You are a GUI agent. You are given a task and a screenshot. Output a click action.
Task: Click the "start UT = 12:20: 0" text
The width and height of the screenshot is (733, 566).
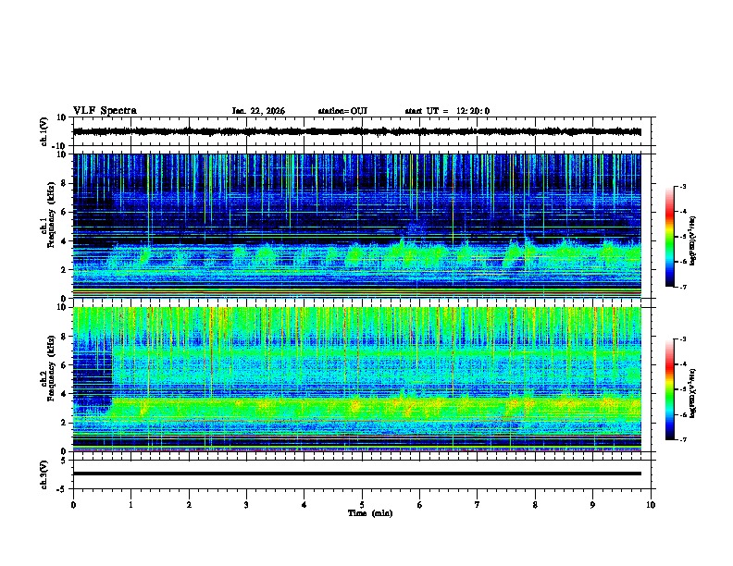447,111
